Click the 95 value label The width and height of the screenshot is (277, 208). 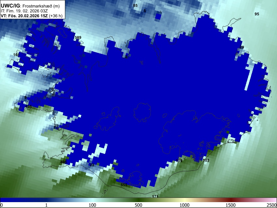pos(257,14)
